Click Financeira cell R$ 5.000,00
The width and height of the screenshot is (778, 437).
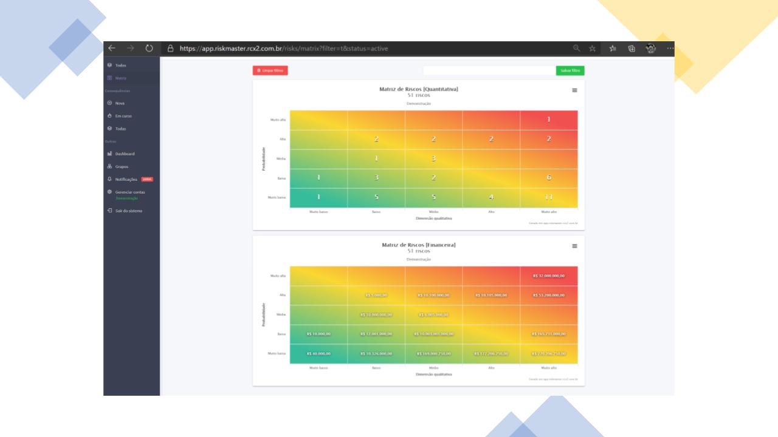point(376,295)
